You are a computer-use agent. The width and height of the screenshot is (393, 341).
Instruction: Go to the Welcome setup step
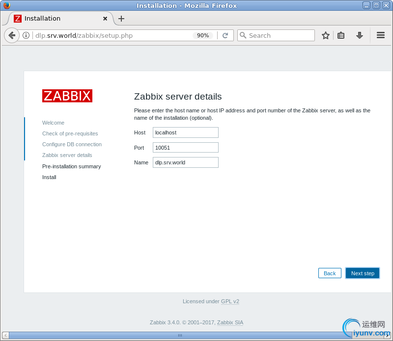tap(53, 123)
